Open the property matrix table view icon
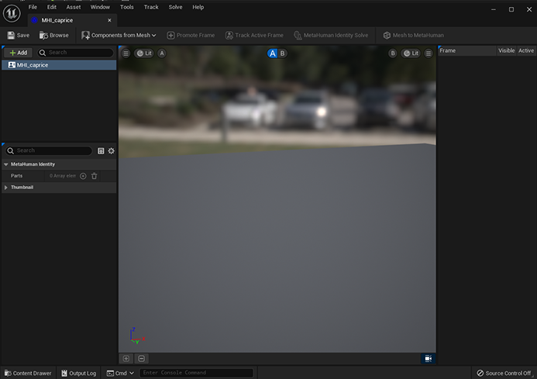Image resolution: width=537 pixels, height=379 pixels. point(101,150)
